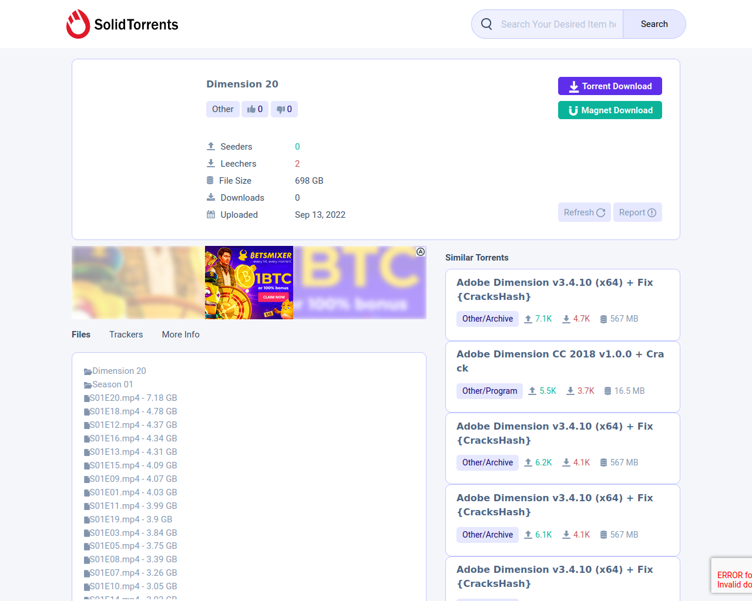Select file S01E07.mp4 - 3.26 GB
The image size is (752, 601).
133,573
